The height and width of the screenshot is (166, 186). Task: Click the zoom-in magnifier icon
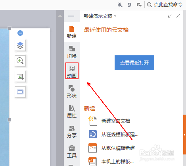pos(20,61)
